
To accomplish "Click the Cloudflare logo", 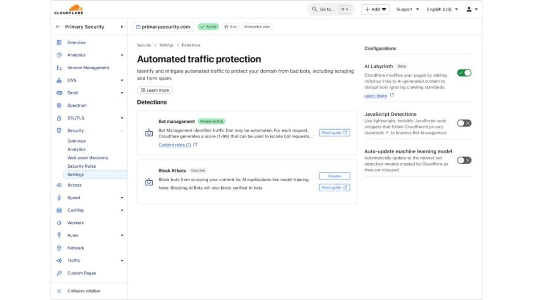I will coord(68,9).
